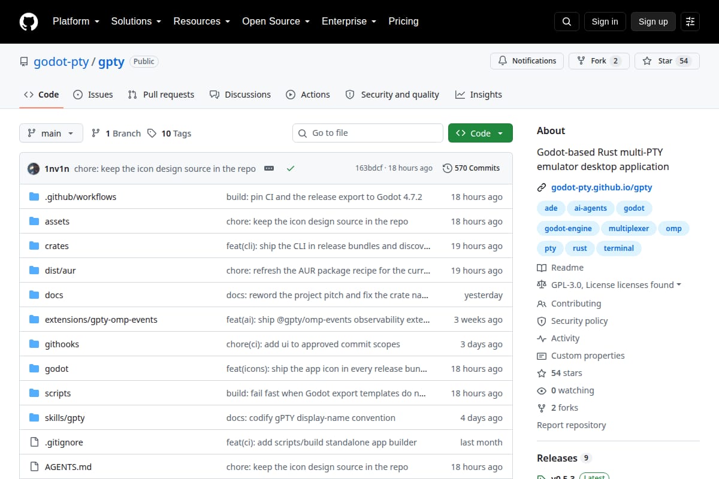
Task: Open the main branch dropdown
Action: pyautogui.click(x=51, y=133)
